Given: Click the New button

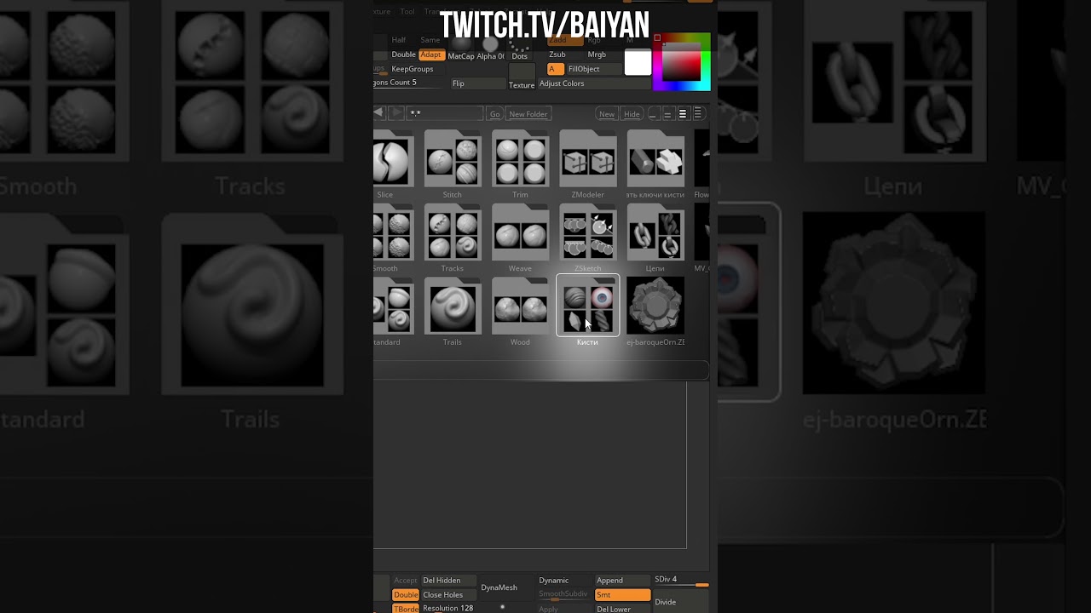Looking at the screenshot, I should point(607,114).
